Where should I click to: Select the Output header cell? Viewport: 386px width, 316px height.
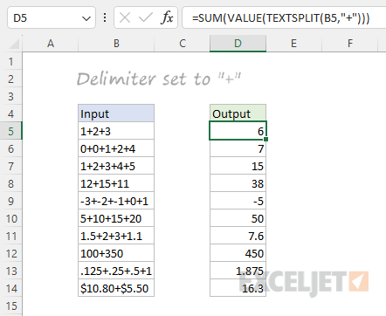pyautogui.click(x=238, y=113)
